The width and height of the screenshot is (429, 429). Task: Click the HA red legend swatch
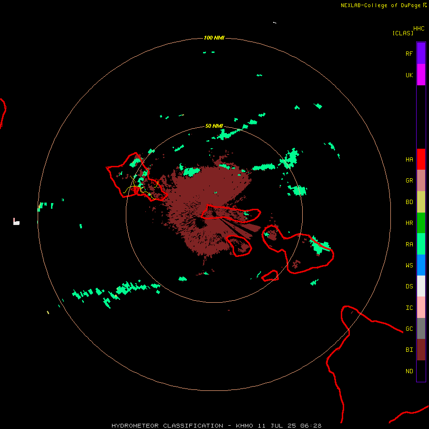point(421,159)
